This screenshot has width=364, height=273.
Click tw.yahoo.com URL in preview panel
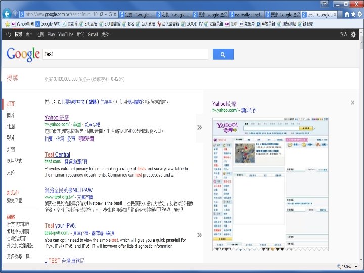tap(224, 110)
